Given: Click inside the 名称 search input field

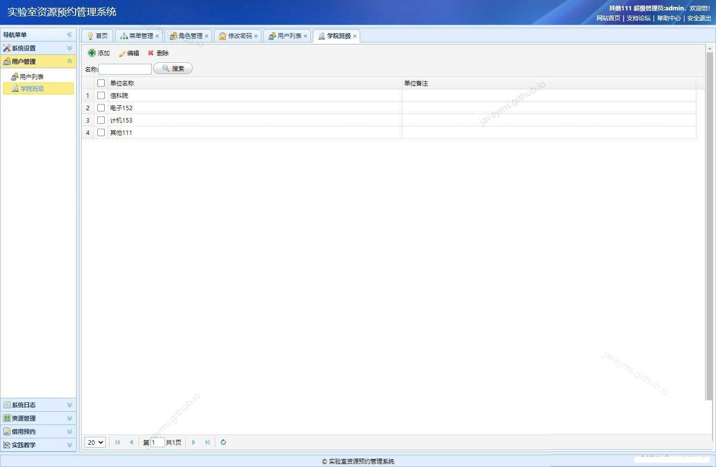Looking at the screenshot, I should (125, 69).
